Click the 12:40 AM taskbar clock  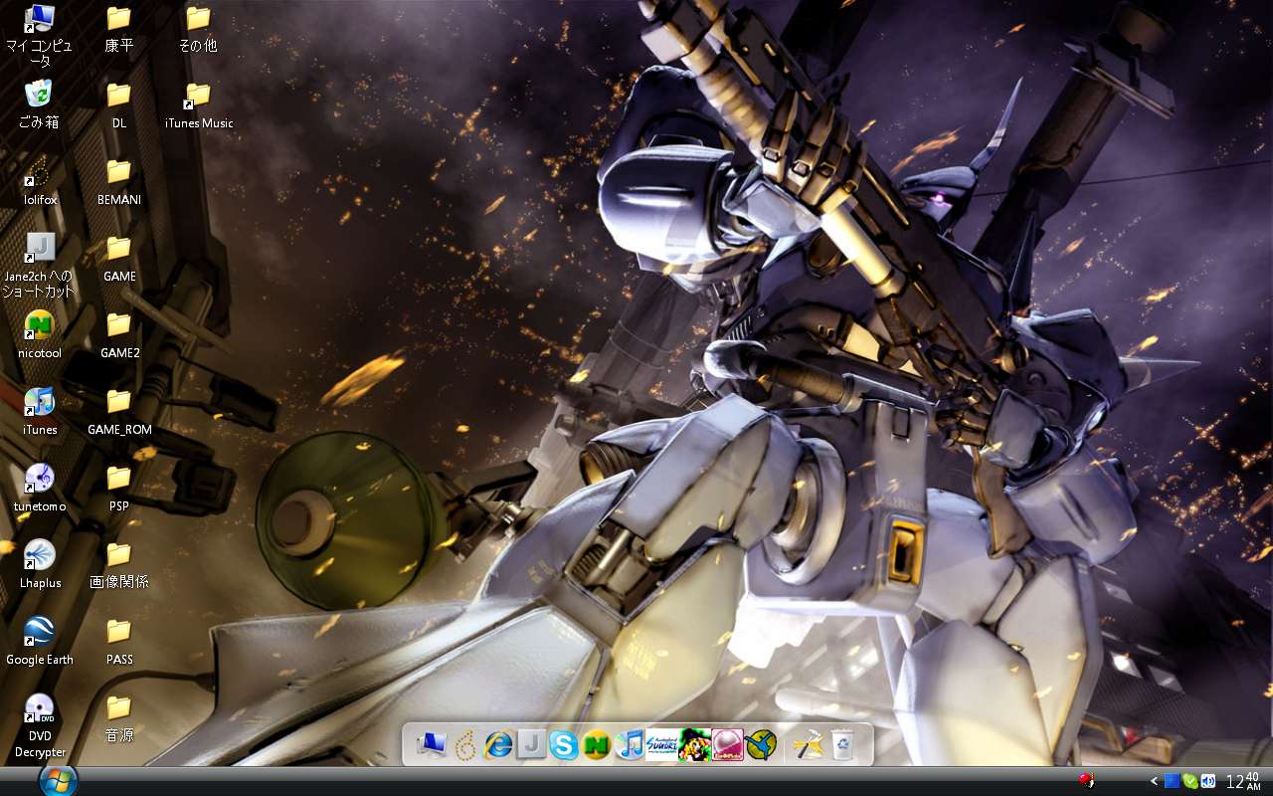coord(1243,781)
